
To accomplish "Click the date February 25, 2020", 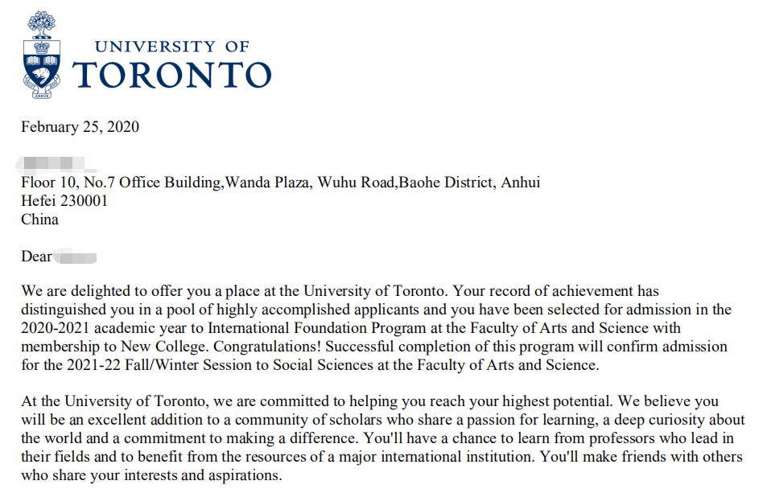I will pyautogui.click(x=80, y=127).
